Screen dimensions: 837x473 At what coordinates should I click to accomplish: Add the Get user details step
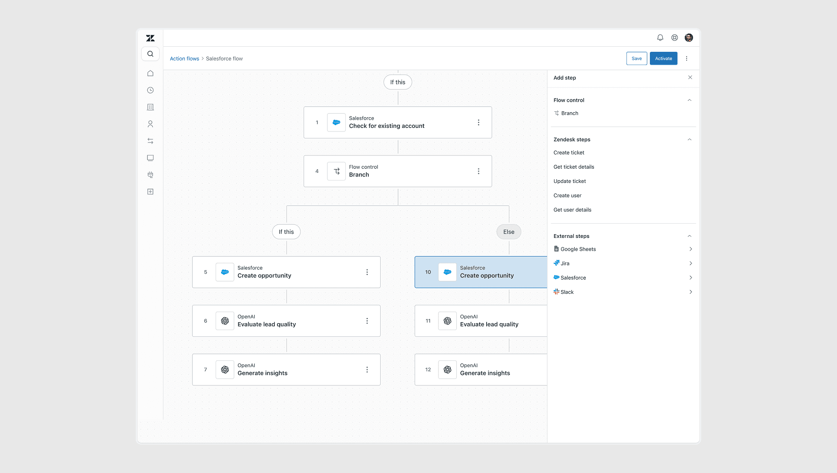click(572, 210)
